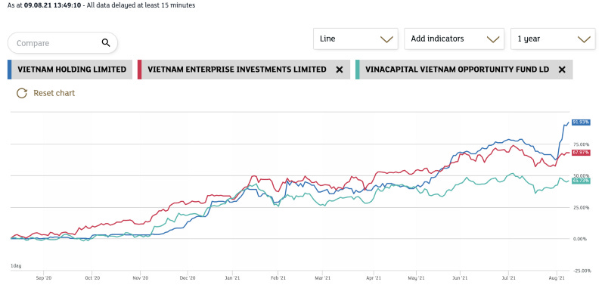Click the chevron arrow on Add indicators

click(493, 39)
